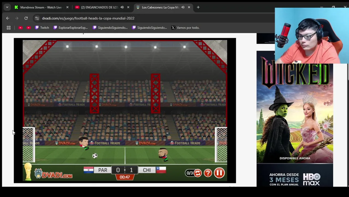Close the Los Cabezones tab

coord(189,7)
